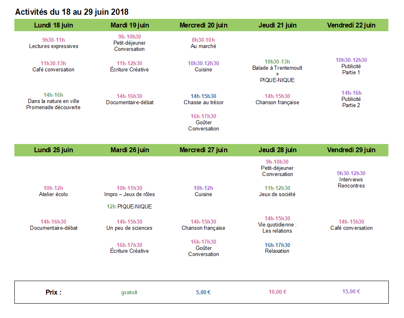
Task: Open the Écriture Créative entry on Mardi 19
Action: point(129,69)
